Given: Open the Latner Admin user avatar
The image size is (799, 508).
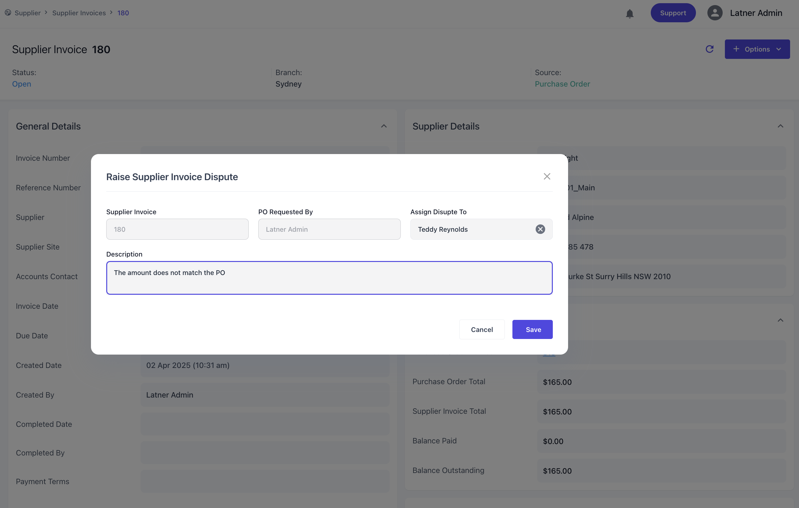Looking at the screenshot, I should [x=715, y=13].
